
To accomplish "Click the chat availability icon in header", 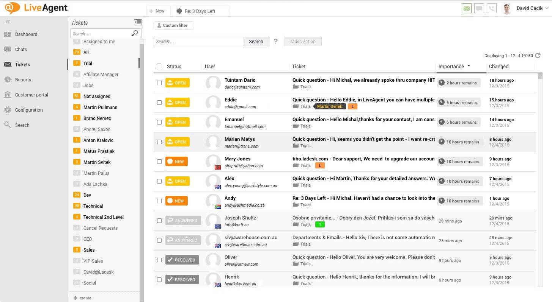I will coord(479,8).
